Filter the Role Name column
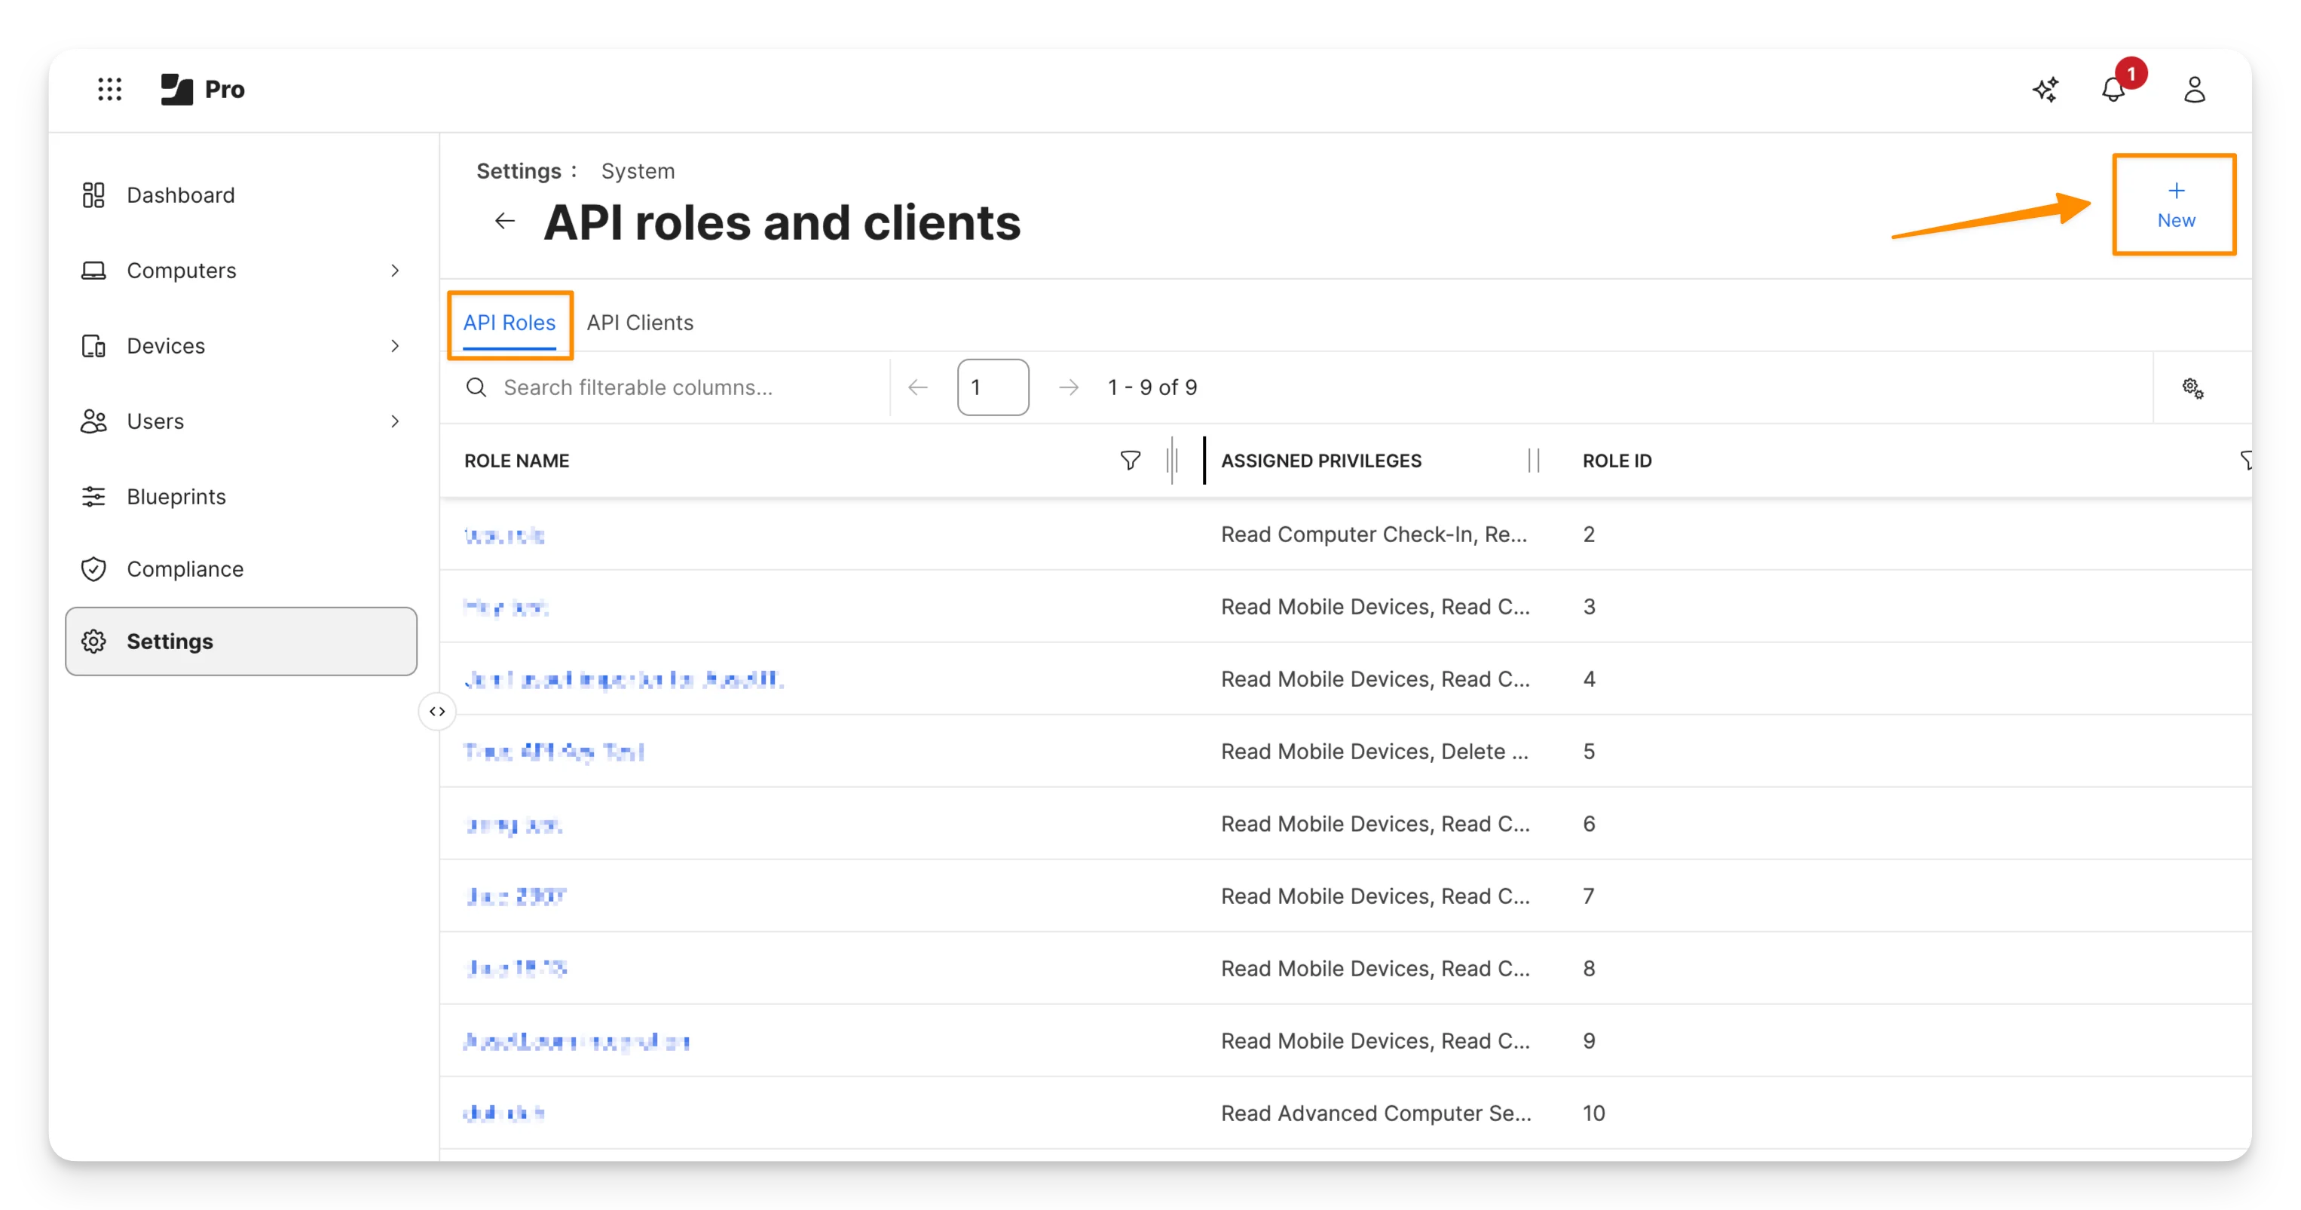The width and height of the screenshot is (2301, 1210). point(1130,460)
